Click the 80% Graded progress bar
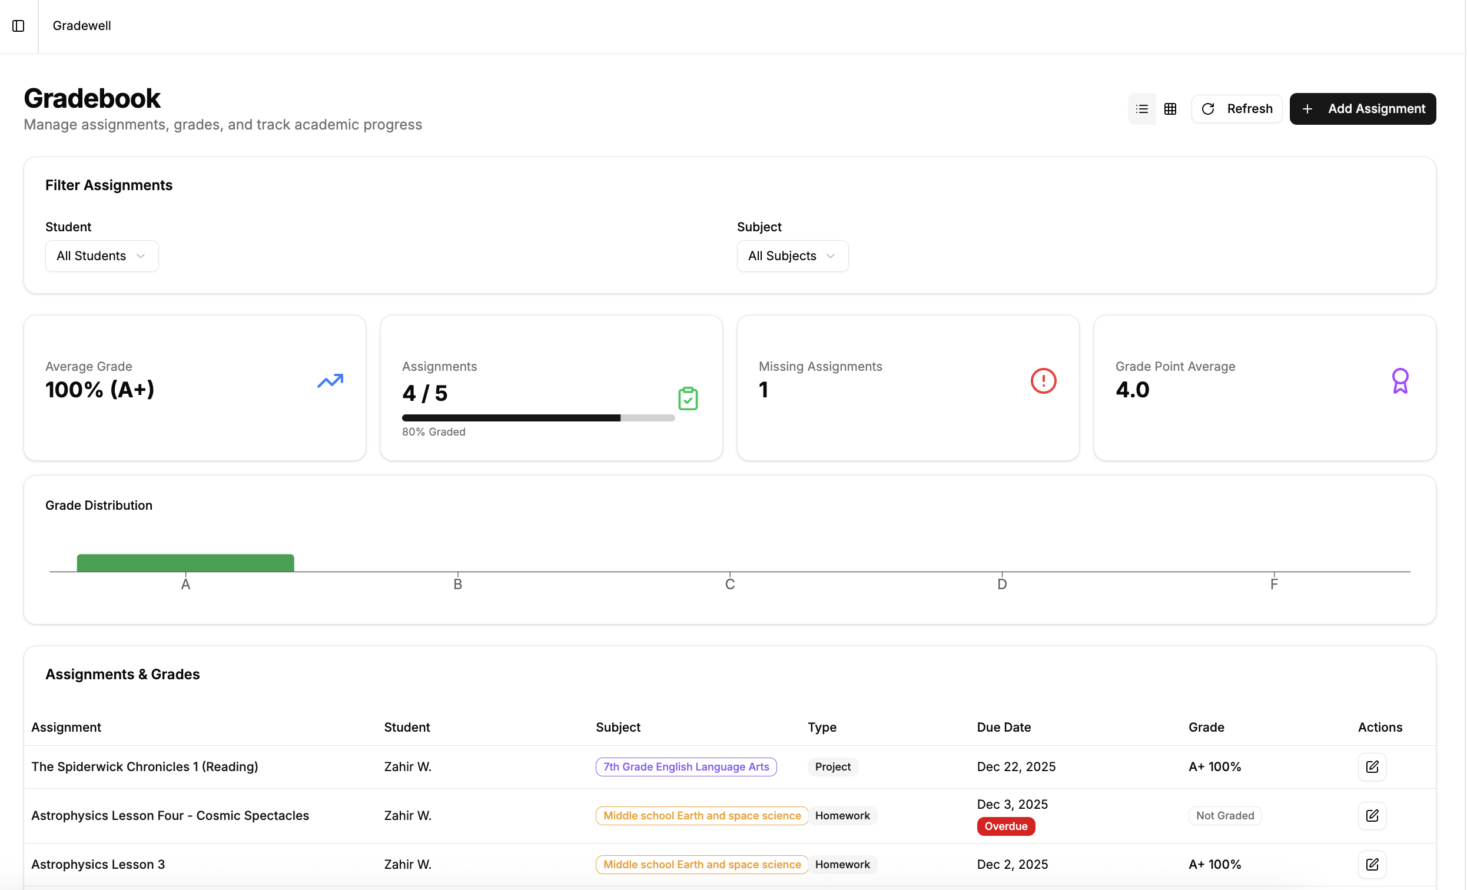Image resolution: width=1467 pixels, height=890 pixels. [x=539, y=418]
